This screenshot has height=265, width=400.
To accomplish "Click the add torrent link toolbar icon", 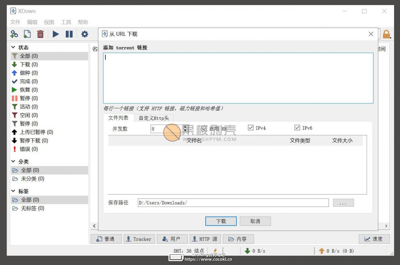I will pyautogui.click(x=14, y=34).
